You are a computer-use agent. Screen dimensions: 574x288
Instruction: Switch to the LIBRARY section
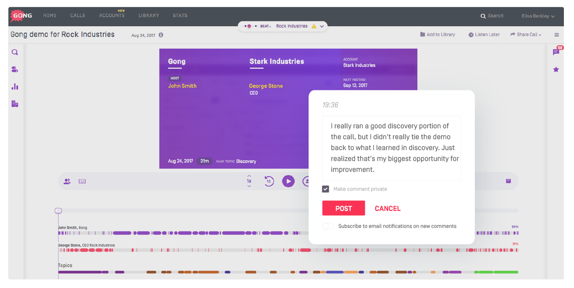(x=149, y=15)
